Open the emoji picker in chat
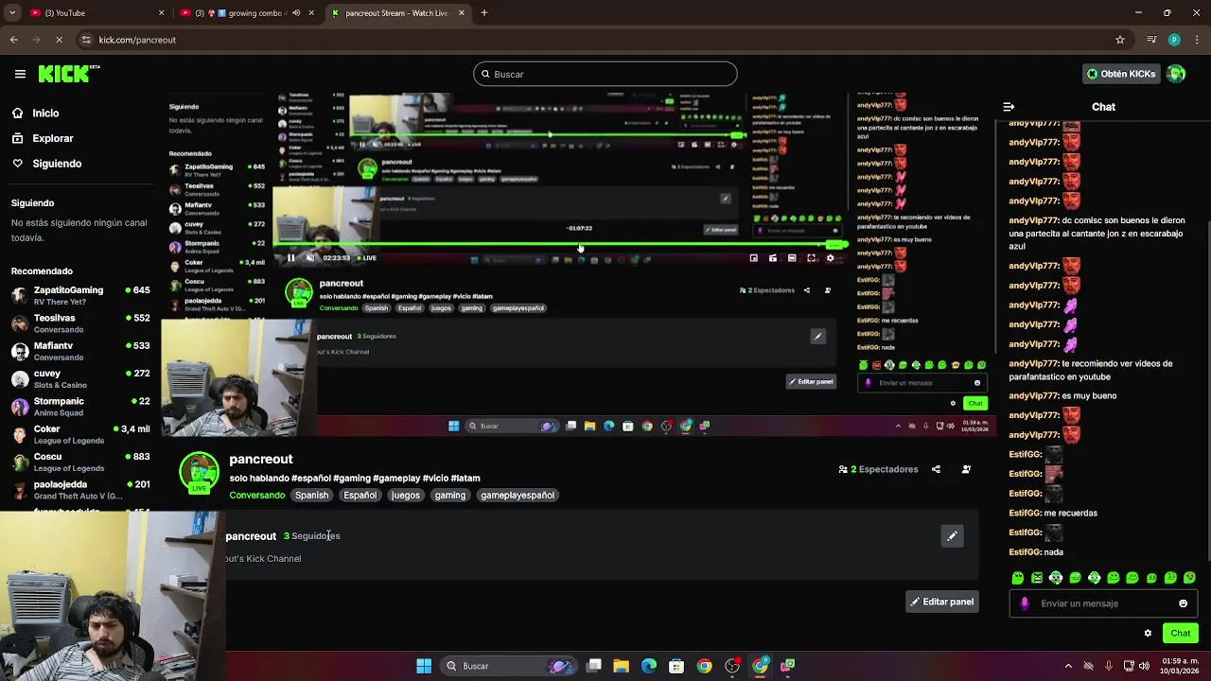The width and height of the screenshot is (1211, 681). click(x=1183, y=603)
